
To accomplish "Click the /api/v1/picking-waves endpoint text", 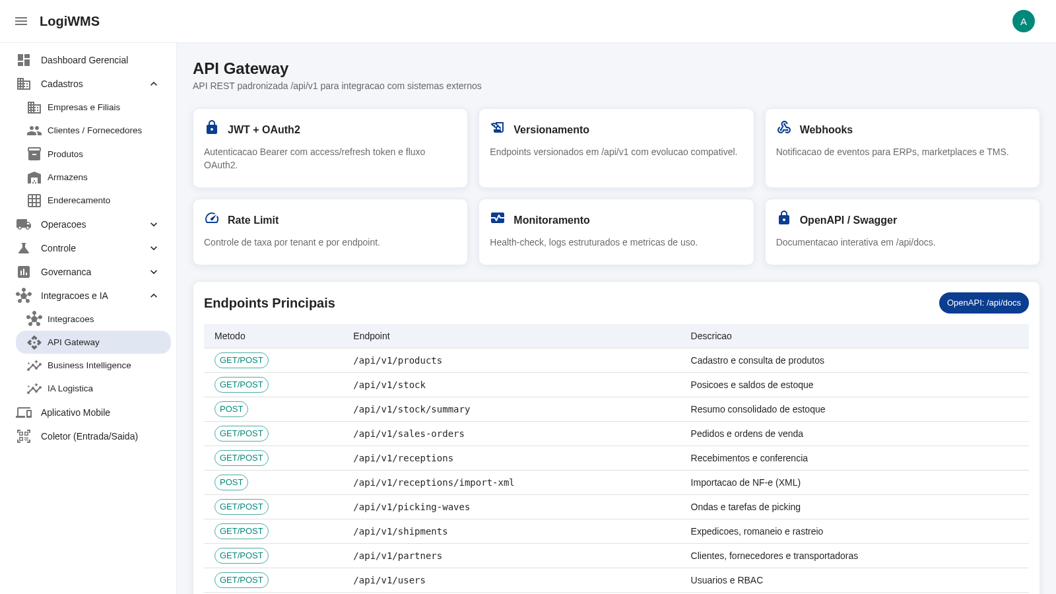I will (x=412, y=507).
